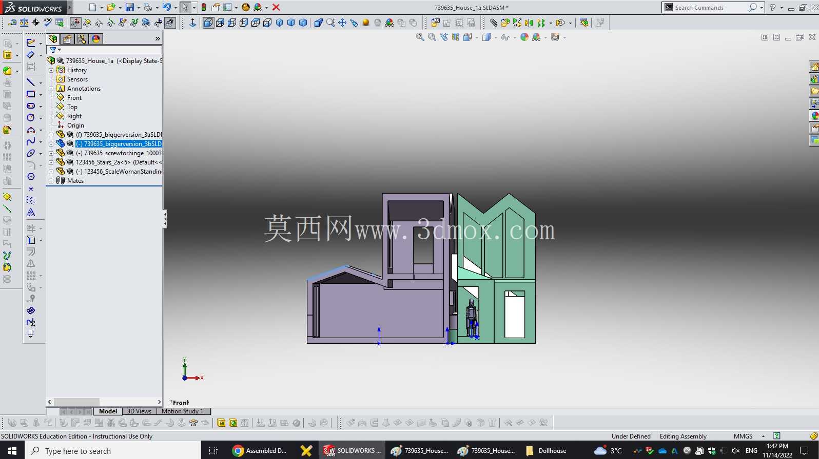Click the Open file folder icon
The height and width of the screenshot is (459, 819).
tap(110, 7)
